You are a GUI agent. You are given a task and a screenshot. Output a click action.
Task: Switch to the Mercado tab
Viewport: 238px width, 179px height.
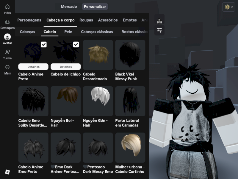pyautogui.click(x=69, y=7)
